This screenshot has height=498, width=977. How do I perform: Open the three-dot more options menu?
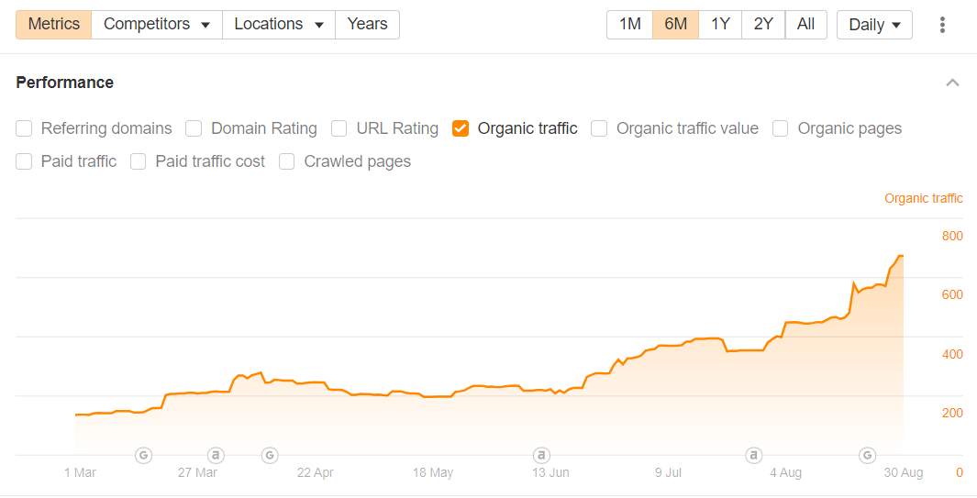[x=942, y=25]
